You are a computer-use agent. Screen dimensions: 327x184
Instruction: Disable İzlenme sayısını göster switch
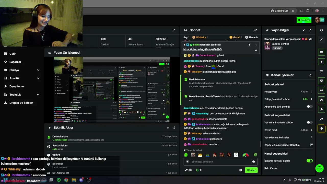click(309, 161)
